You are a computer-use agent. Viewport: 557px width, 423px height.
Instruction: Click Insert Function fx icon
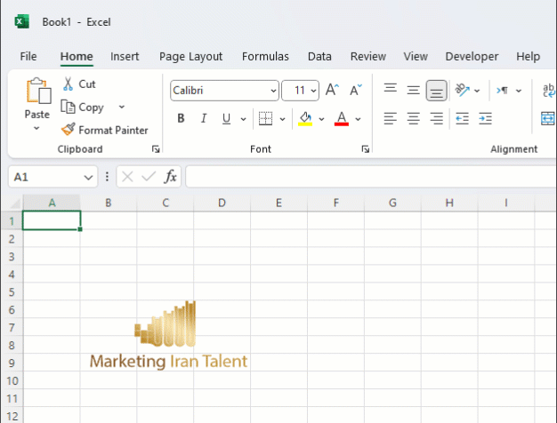click(171, 176)
